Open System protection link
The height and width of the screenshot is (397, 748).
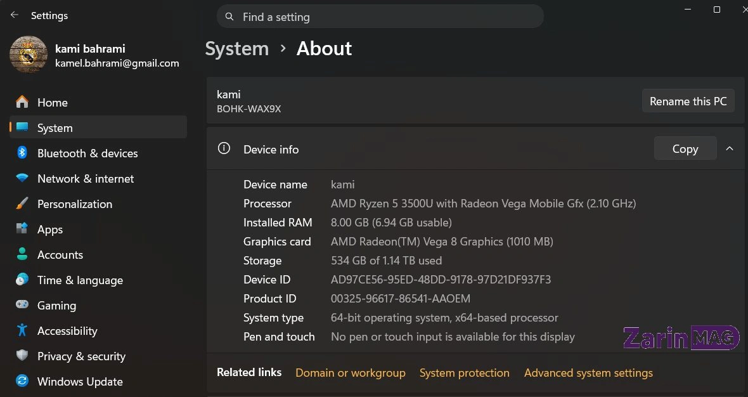coord(464,373)
